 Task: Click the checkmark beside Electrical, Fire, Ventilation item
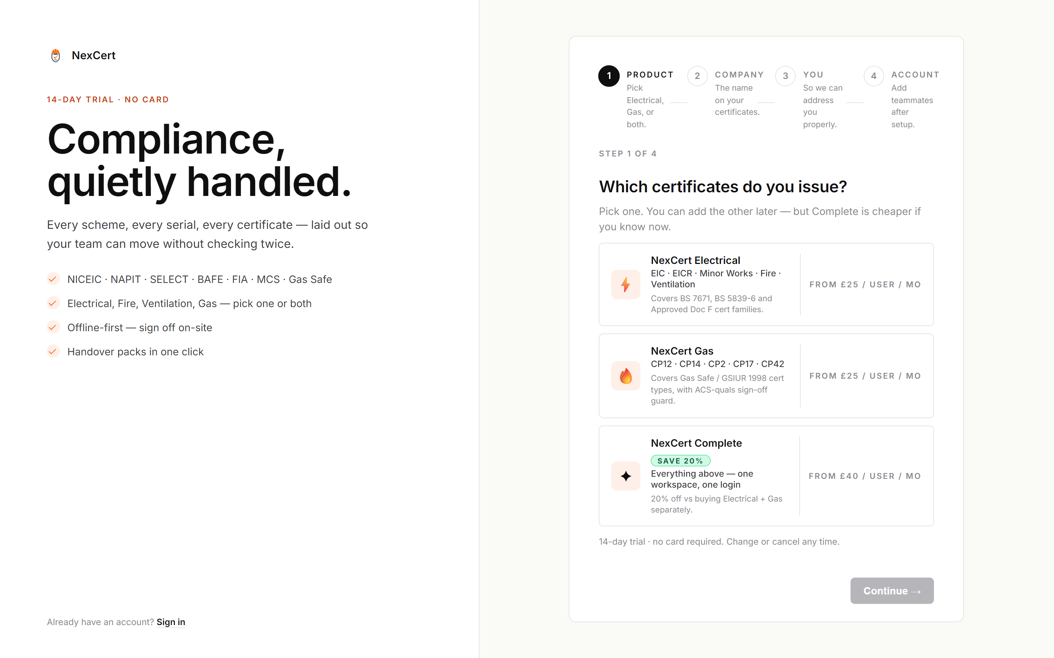[53, 303]
